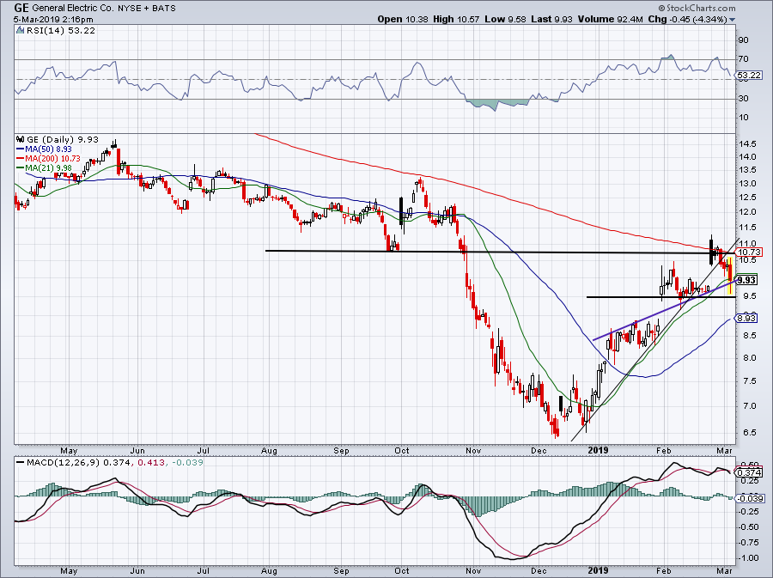The width and height of the screenshot is (773, 578).
Task: Click the 90 level on RSI axis
Action: [744, 40]
